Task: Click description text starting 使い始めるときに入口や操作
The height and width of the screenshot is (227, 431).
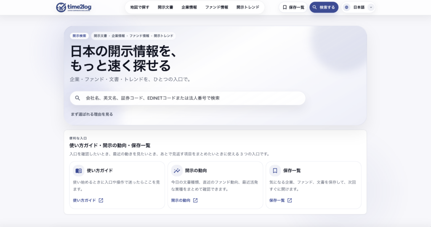Action: 116,185
